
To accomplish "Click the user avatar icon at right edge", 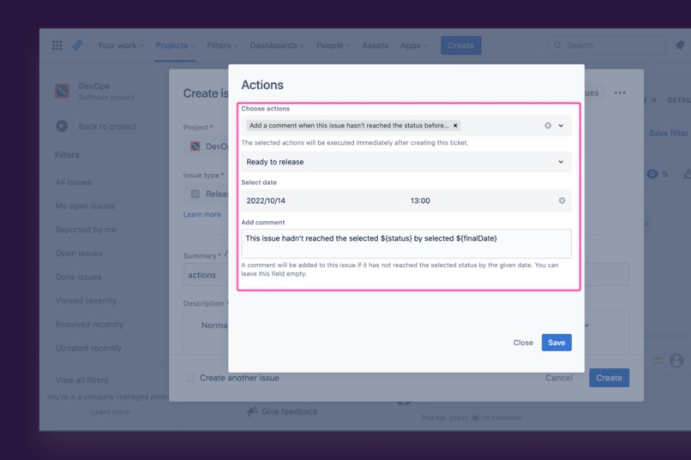I will click(677, 361).
